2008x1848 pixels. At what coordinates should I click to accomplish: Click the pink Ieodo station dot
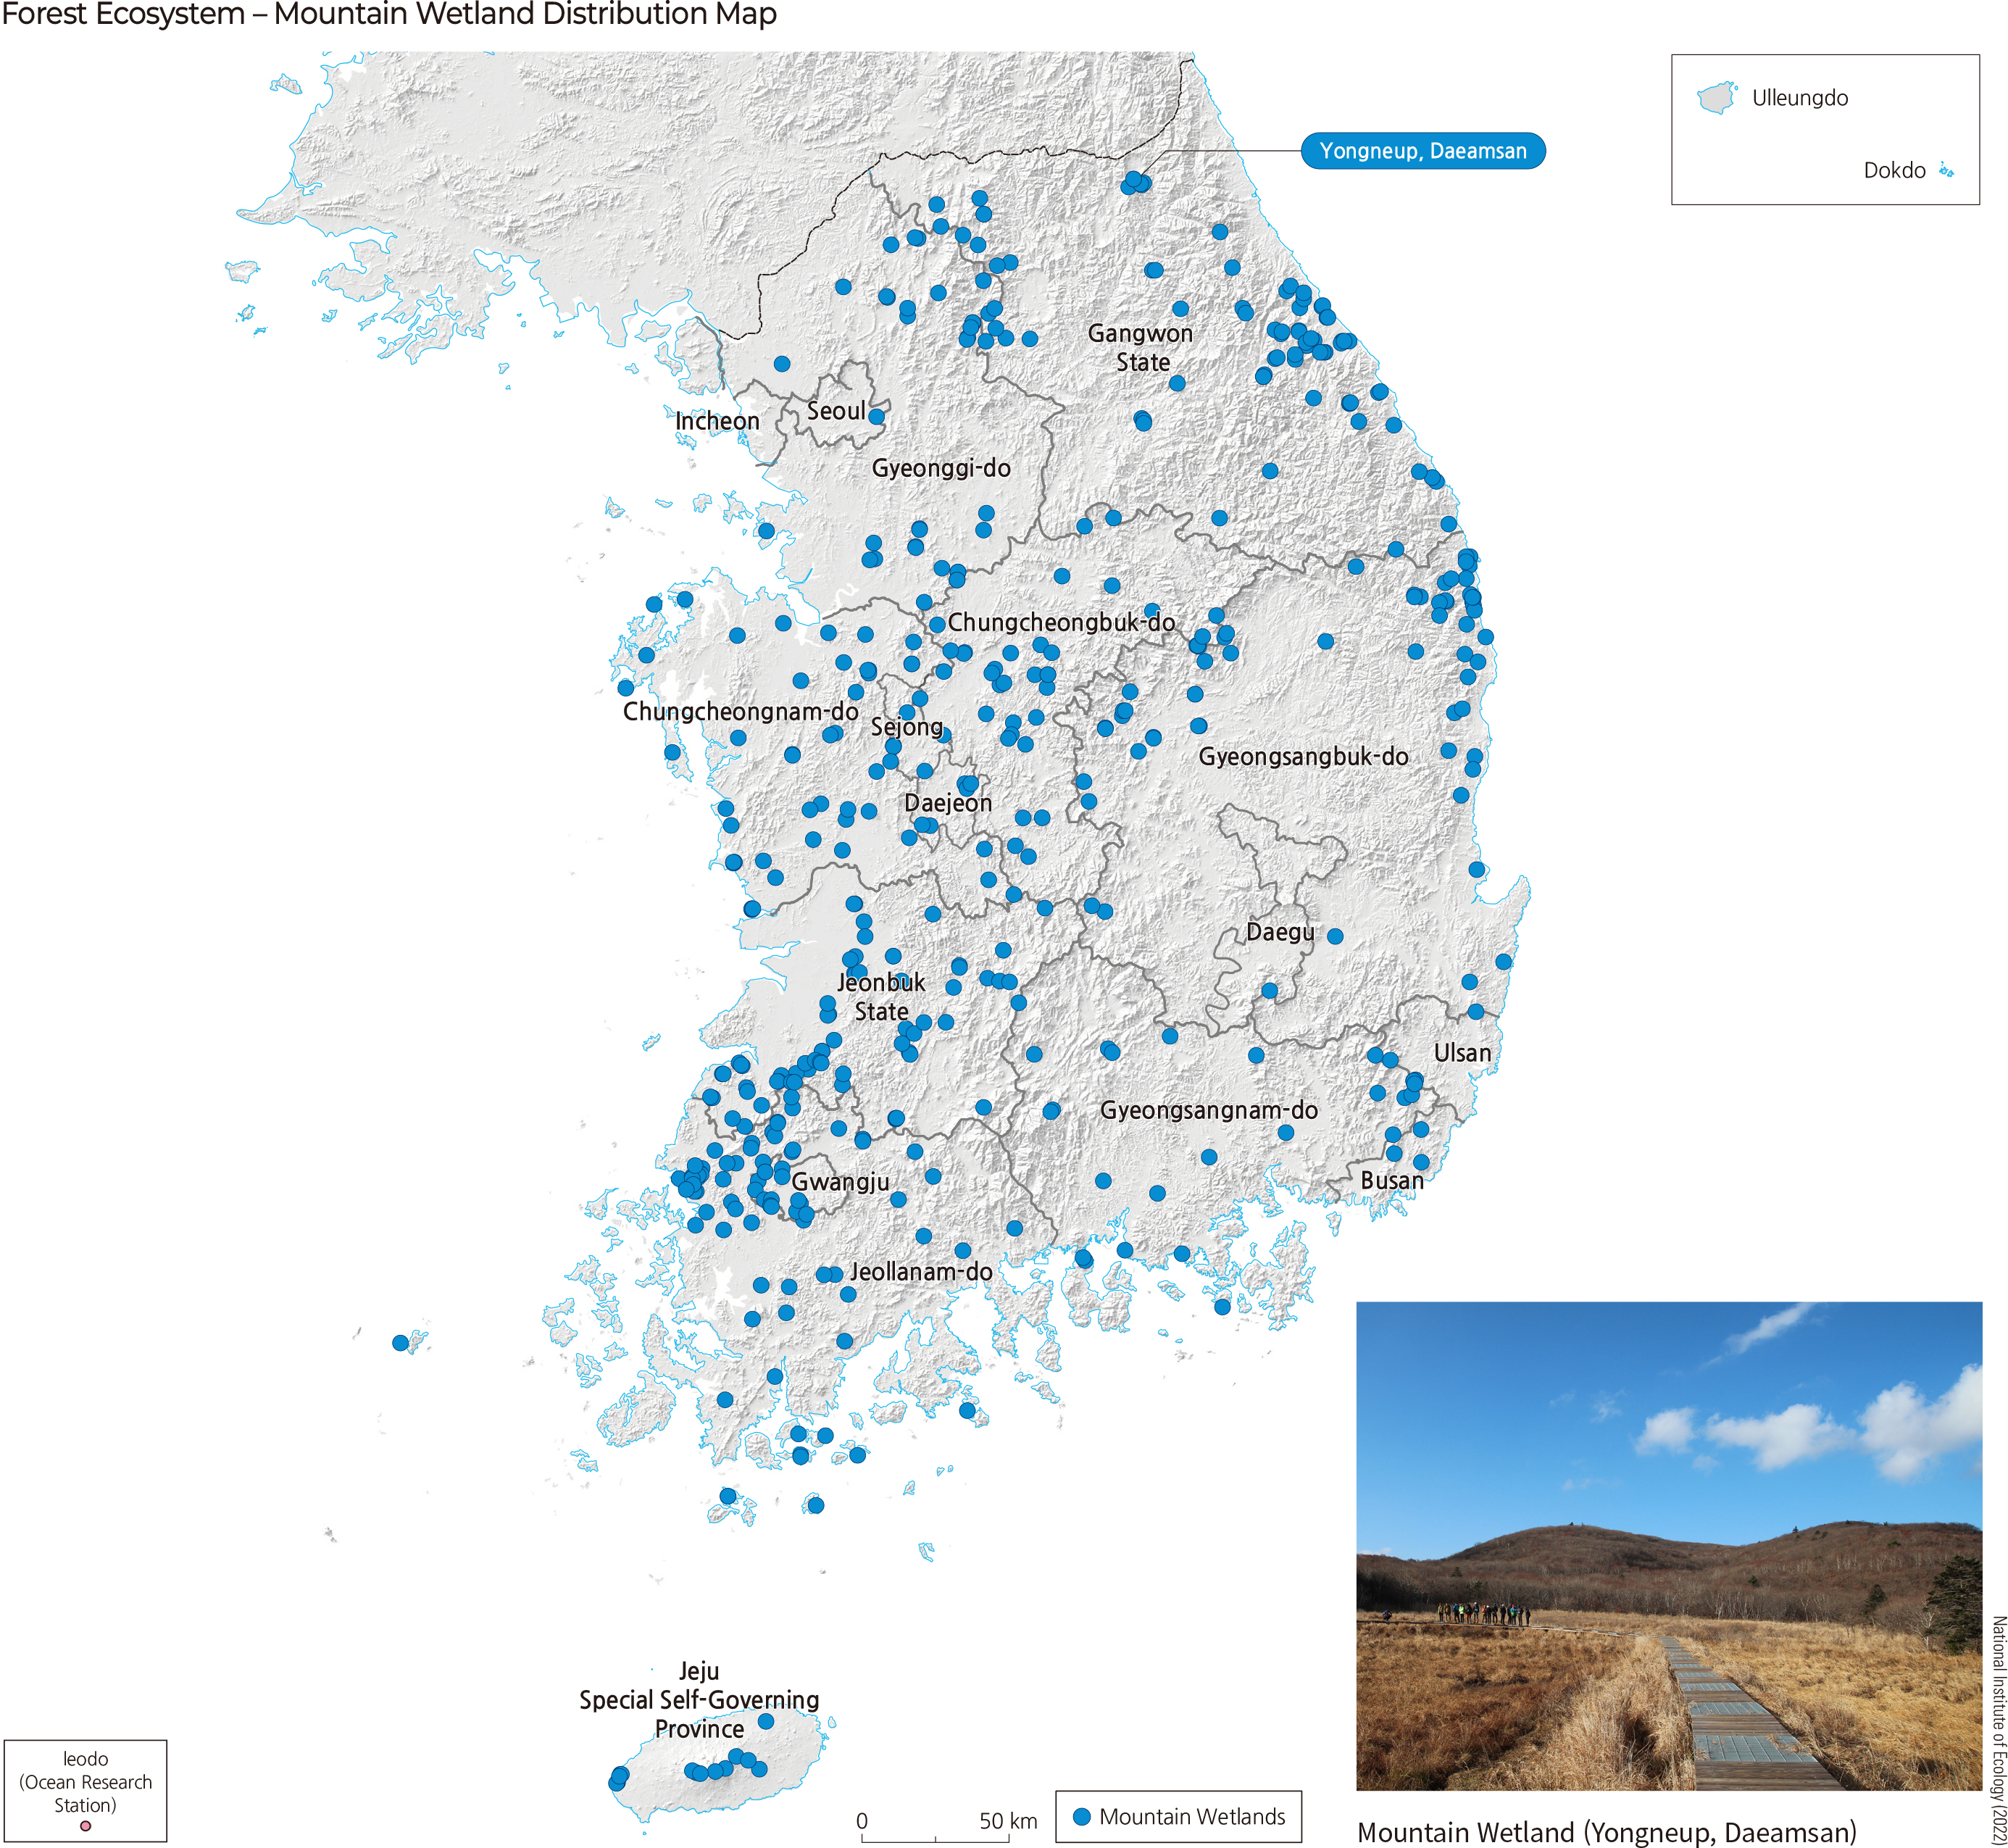85,1826
